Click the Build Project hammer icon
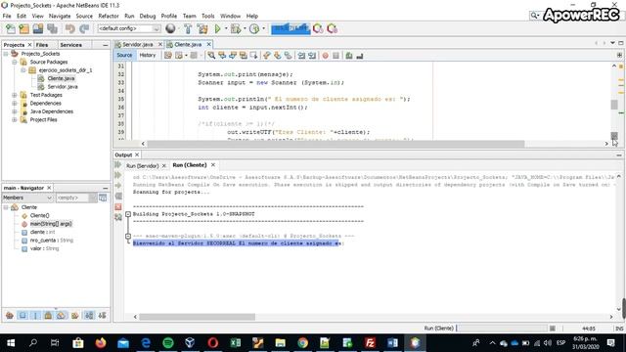This screenshot has width=626, height=352. (x=188, y=28)
